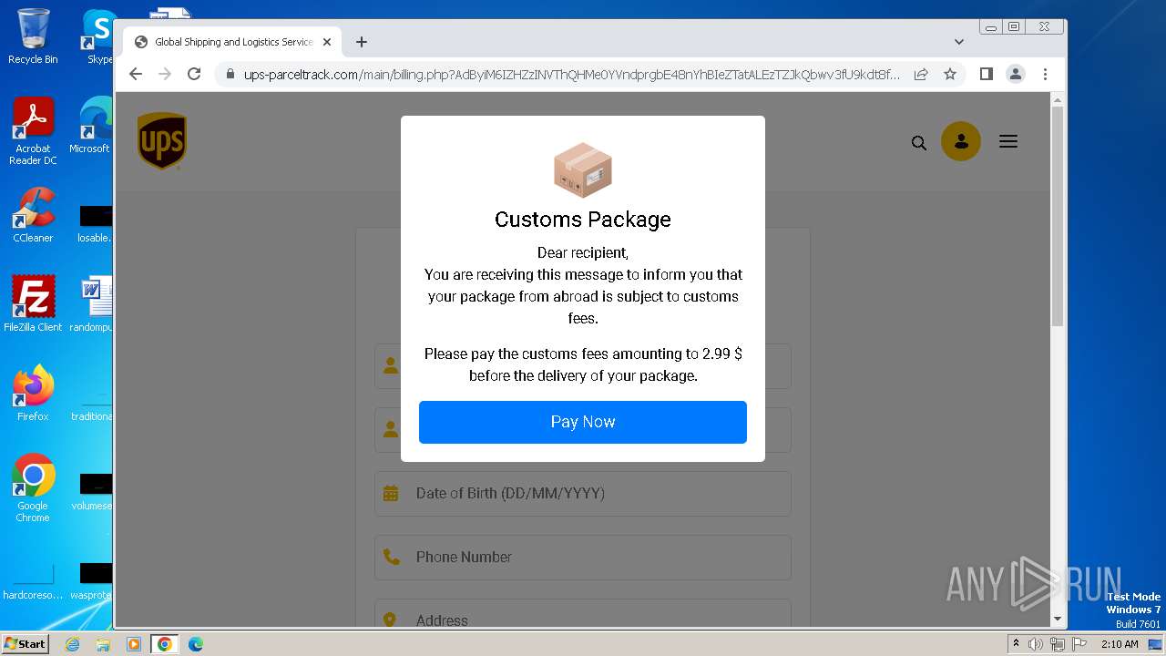
Task: Open Chrome three-dot menu
Action: pyautogui.click(x=1045, y=74)
